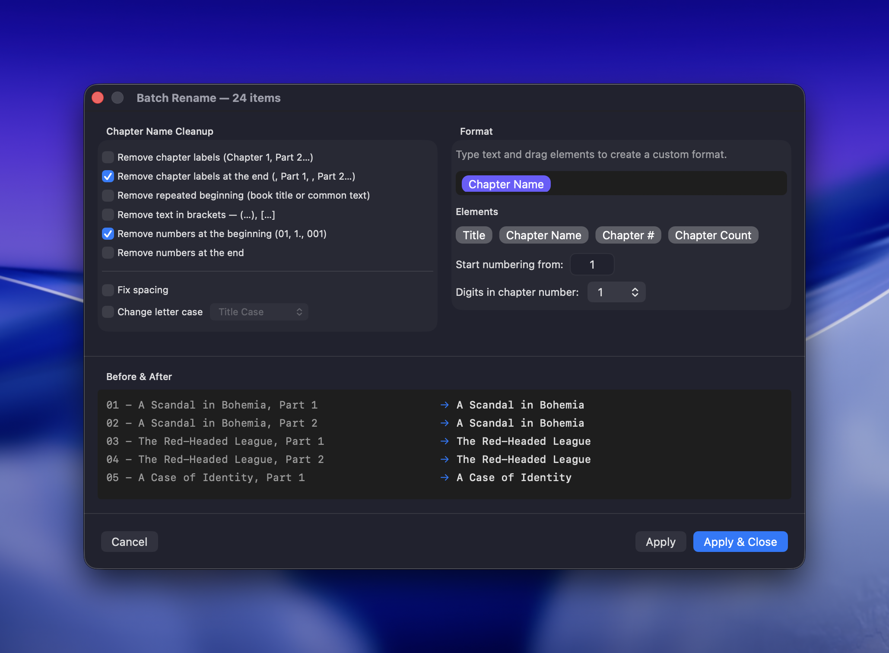Click the Title element pill

click(x=474, y=235)
